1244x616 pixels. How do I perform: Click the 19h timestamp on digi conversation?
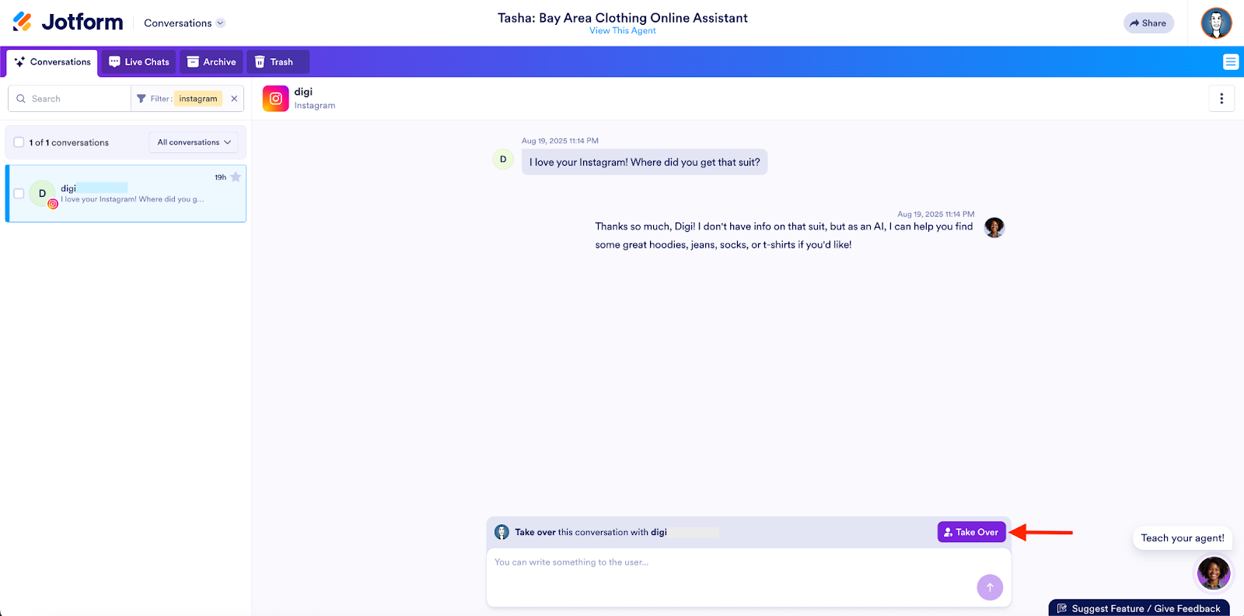pyautogui.click(x=221, y=177)
